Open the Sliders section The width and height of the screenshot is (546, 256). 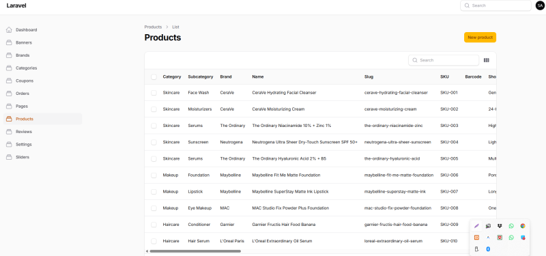click(42, 157)
